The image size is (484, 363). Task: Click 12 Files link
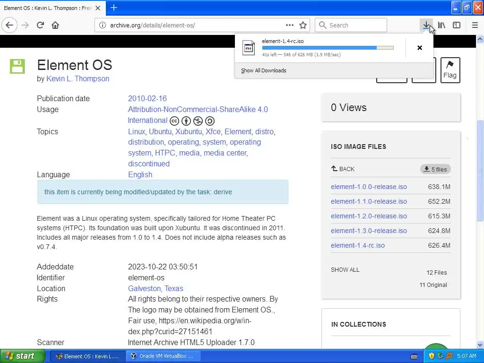[436, 273]
